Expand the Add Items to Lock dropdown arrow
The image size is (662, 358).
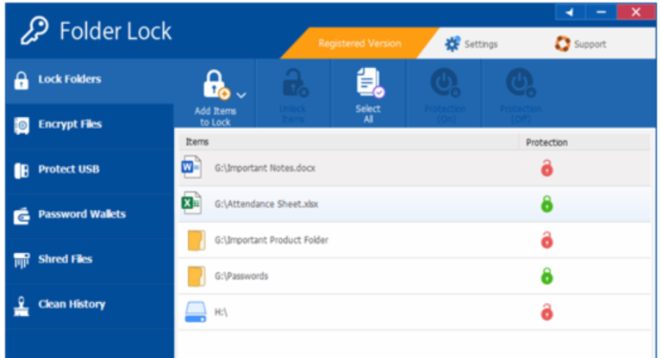[241, 96]
